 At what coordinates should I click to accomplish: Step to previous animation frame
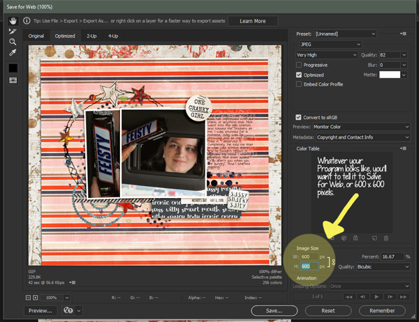[362, 297]
